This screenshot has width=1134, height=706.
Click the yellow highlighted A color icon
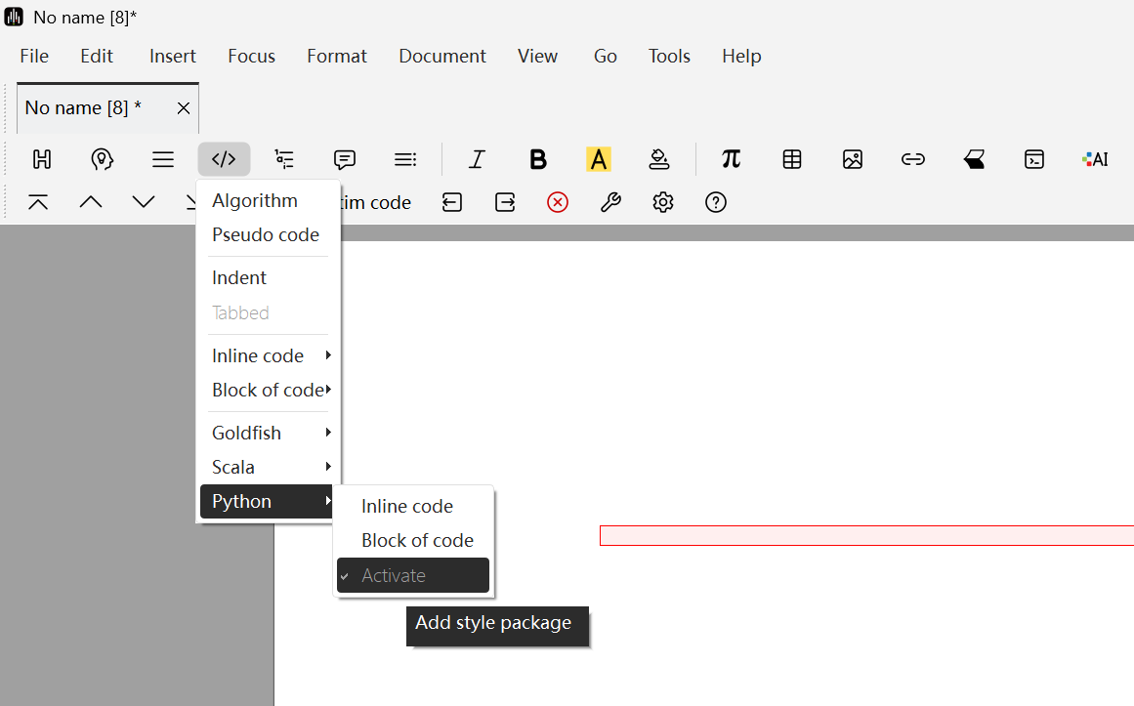598,159
